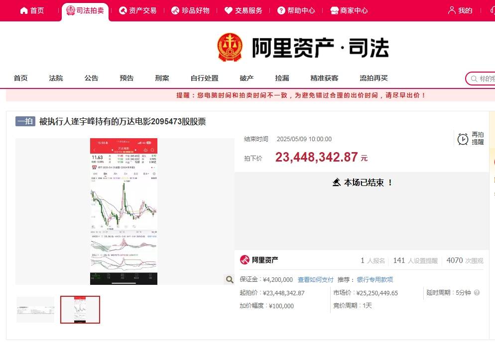495x345 pixels.
Task: Click the 141 人设置提醒 count
Action: 415,260
